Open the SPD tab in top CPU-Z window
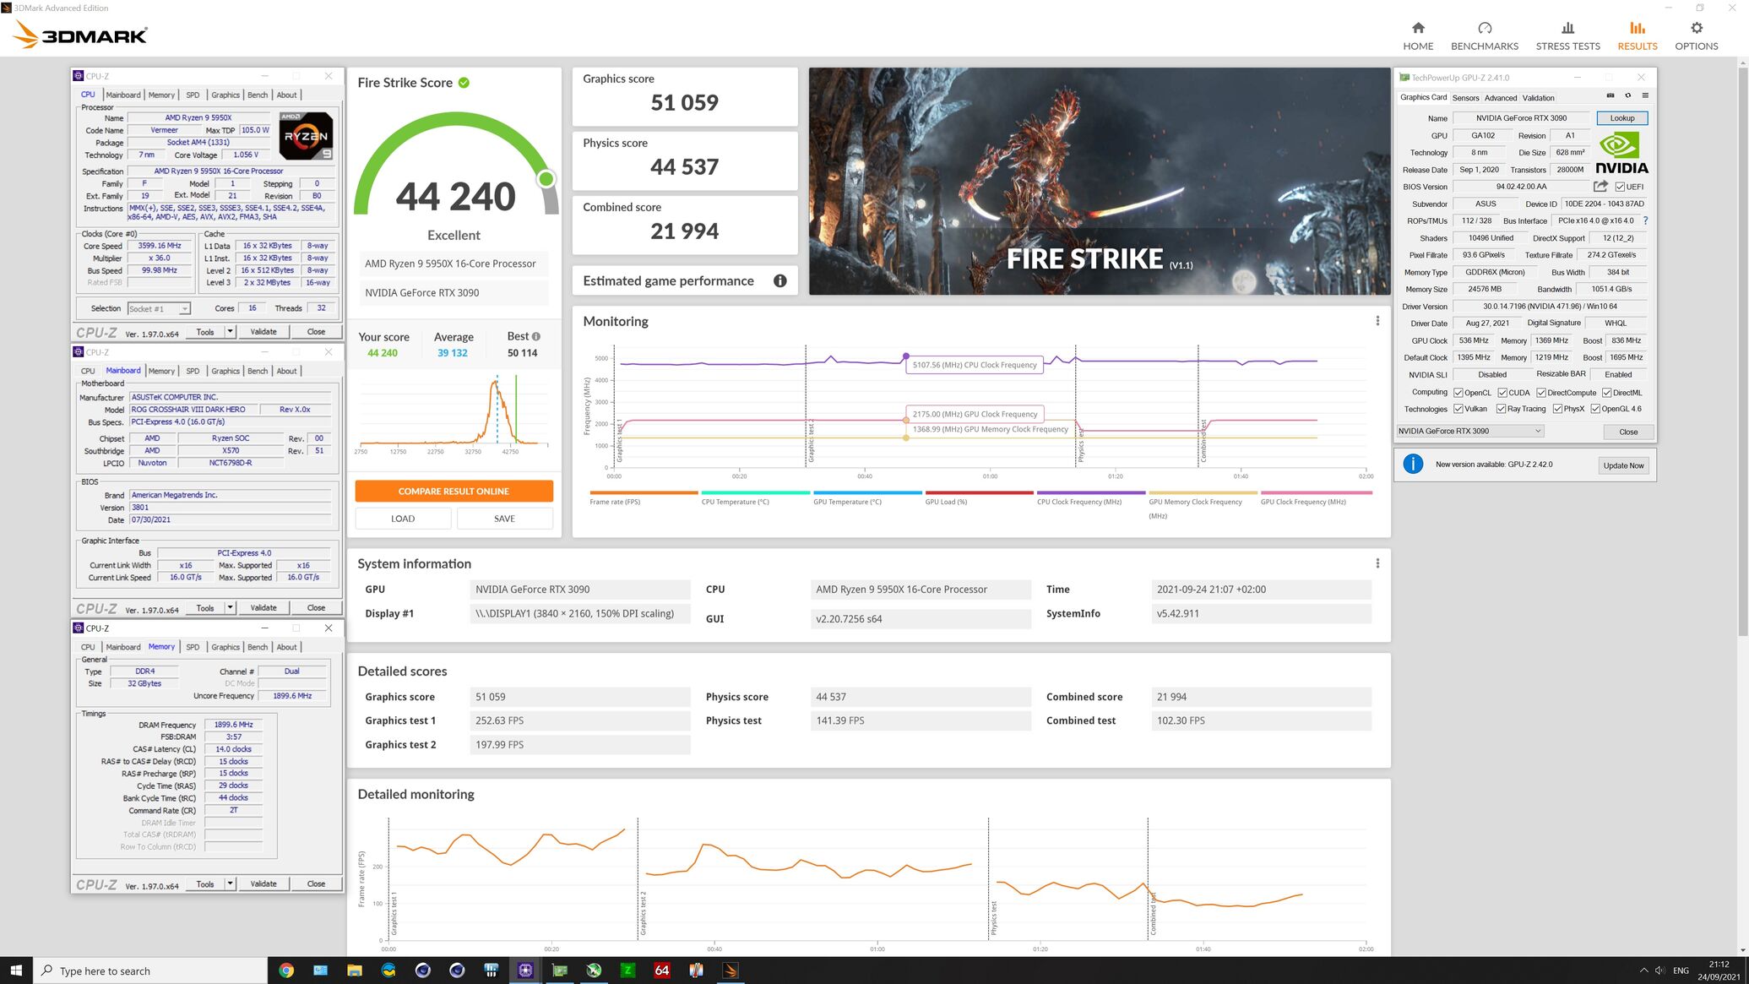This screenshot has width=1749, height=984. 193,95
